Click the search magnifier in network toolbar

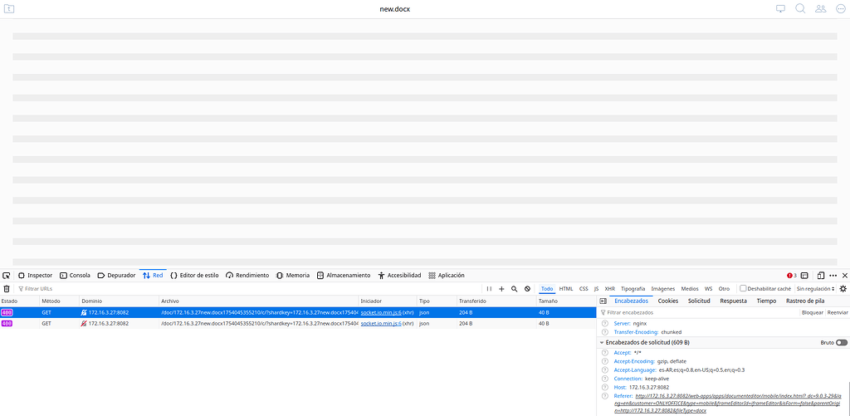(515, 289)
